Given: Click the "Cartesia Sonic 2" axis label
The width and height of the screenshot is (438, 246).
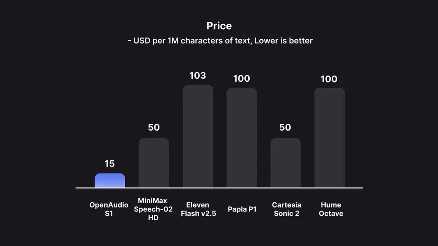Looking at the screenshot, I should tap(286, 209).
